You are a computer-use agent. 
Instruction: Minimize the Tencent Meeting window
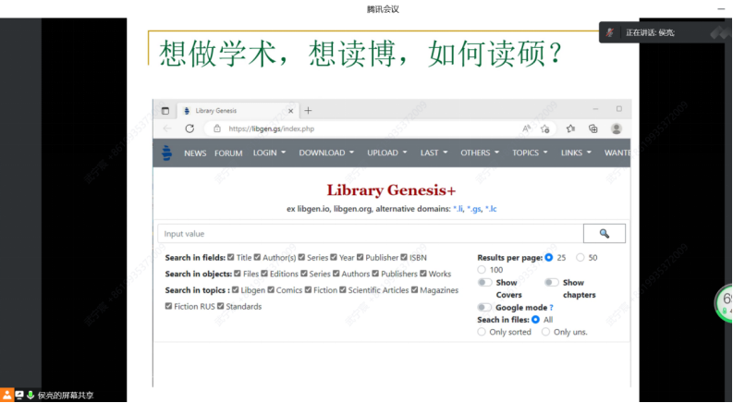(x=721, y=9)
